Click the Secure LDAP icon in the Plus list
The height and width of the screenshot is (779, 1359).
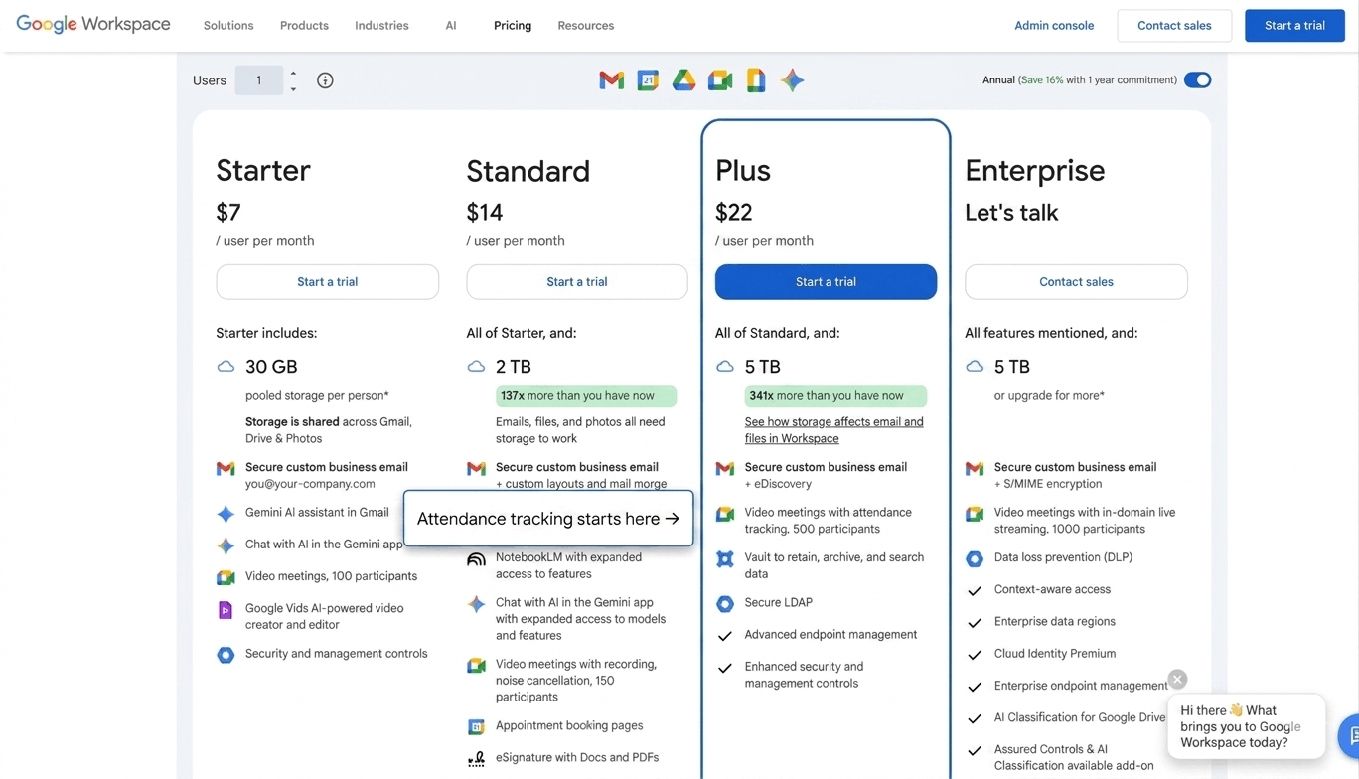pyautogui.click(x=725, y=604)
